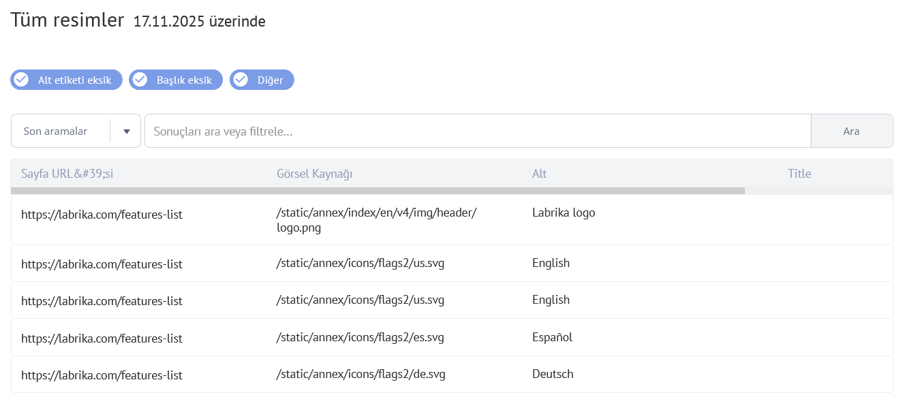
Task: Sort by the "Sayfa URL'si" column header
Action: point(67,174)
